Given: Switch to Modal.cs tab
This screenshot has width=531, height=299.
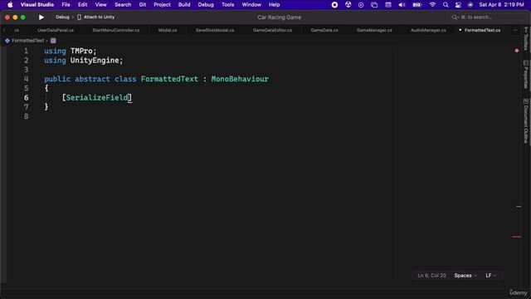Looking at the screenshot, I should click(x=168, y=30).
